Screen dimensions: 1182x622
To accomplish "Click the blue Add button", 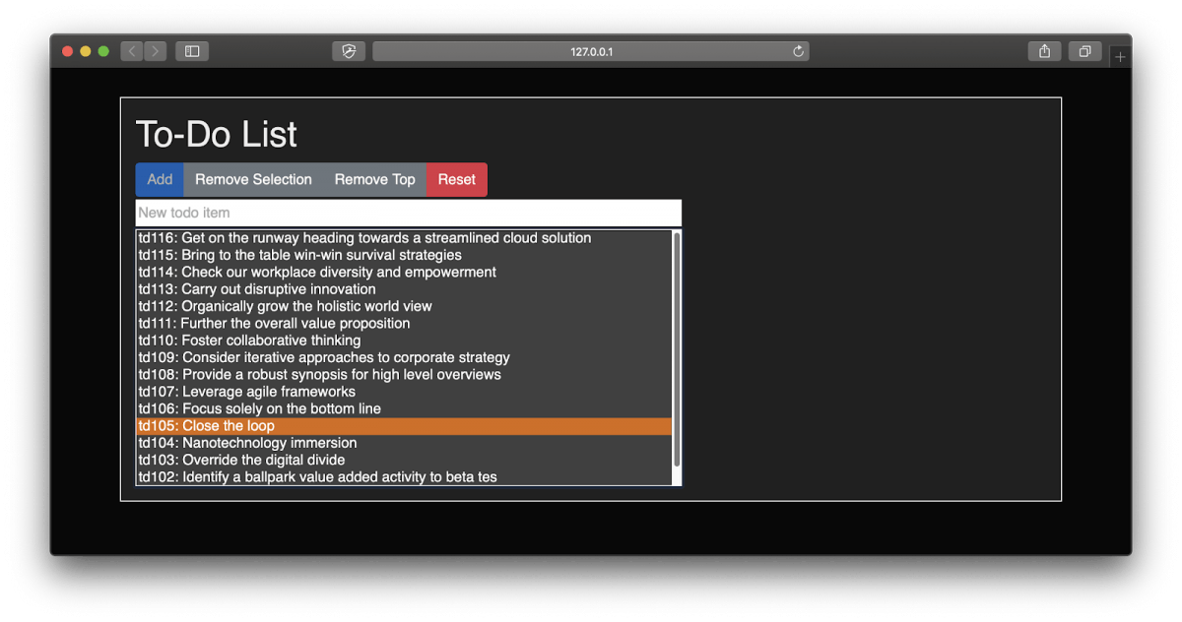I will tap(160, 179).
